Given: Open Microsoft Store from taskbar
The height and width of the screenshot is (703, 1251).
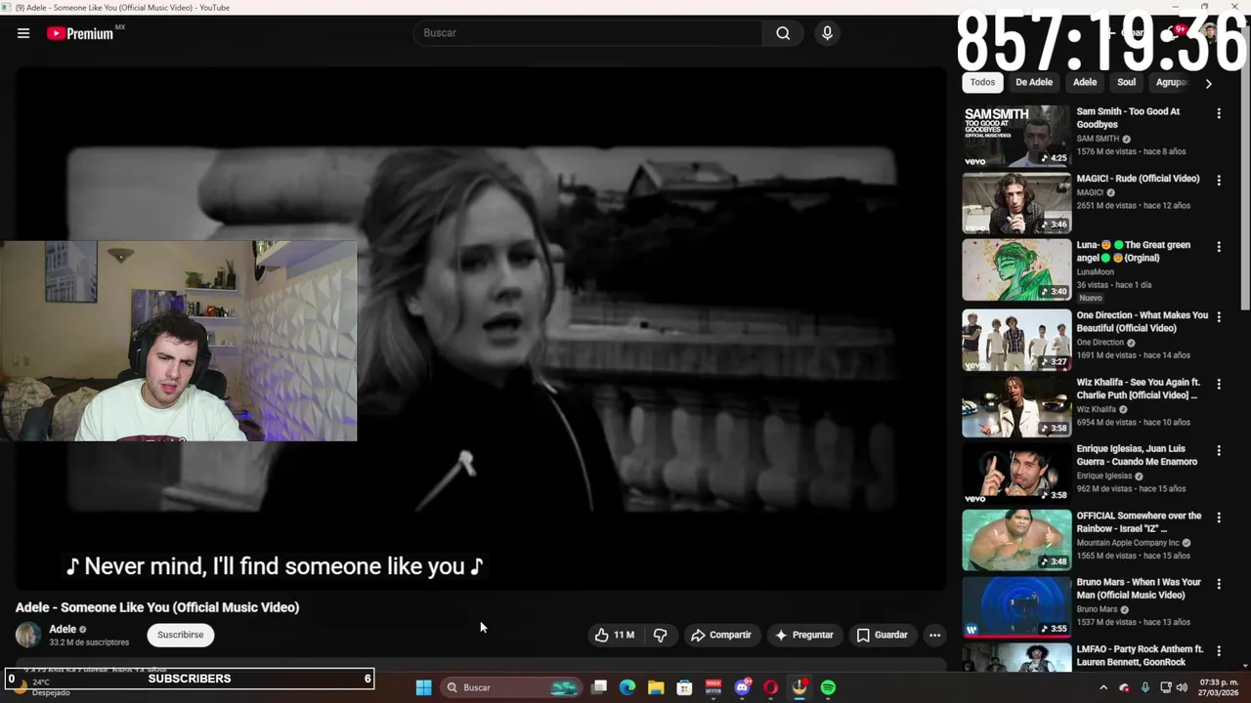Looking at the screenshot, I should click(684, 687).
